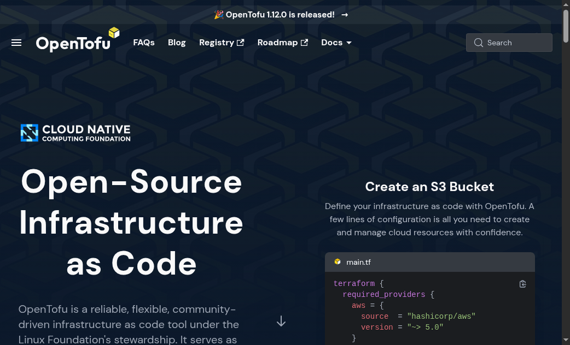
Task: Click the external-link icon beside Registry
Action: coord(240,43)
